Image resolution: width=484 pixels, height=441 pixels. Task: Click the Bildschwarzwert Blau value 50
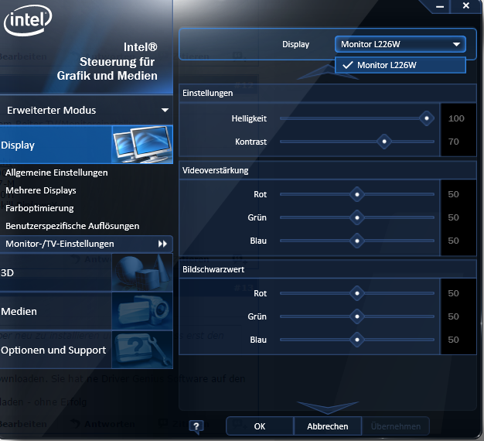[453, 340]
